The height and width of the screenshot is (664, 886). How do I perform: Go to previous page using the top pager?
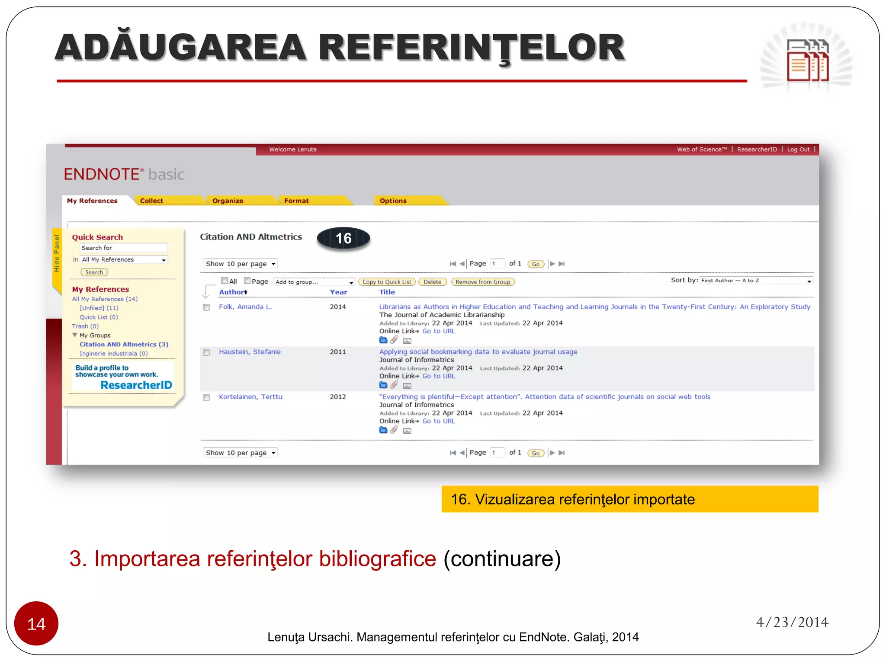[462, 264]
